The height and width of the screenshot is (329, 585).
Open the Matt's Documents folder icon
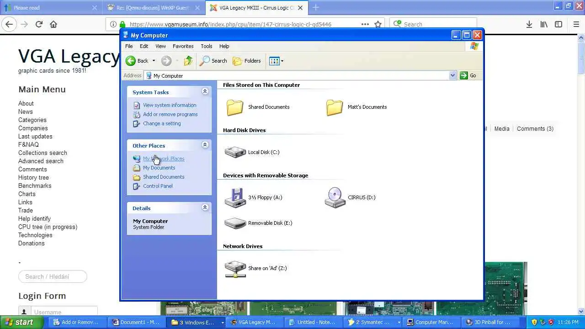[335, 107]
